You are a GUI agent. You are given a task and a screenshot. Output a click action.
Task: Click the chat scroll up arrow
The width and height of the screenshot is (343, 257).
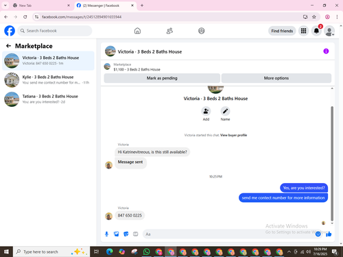332,88
